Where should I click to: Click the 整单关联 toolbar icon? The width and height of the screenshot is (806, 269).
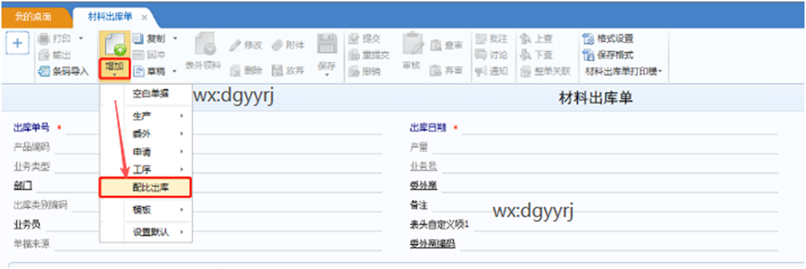click(525, 71)
